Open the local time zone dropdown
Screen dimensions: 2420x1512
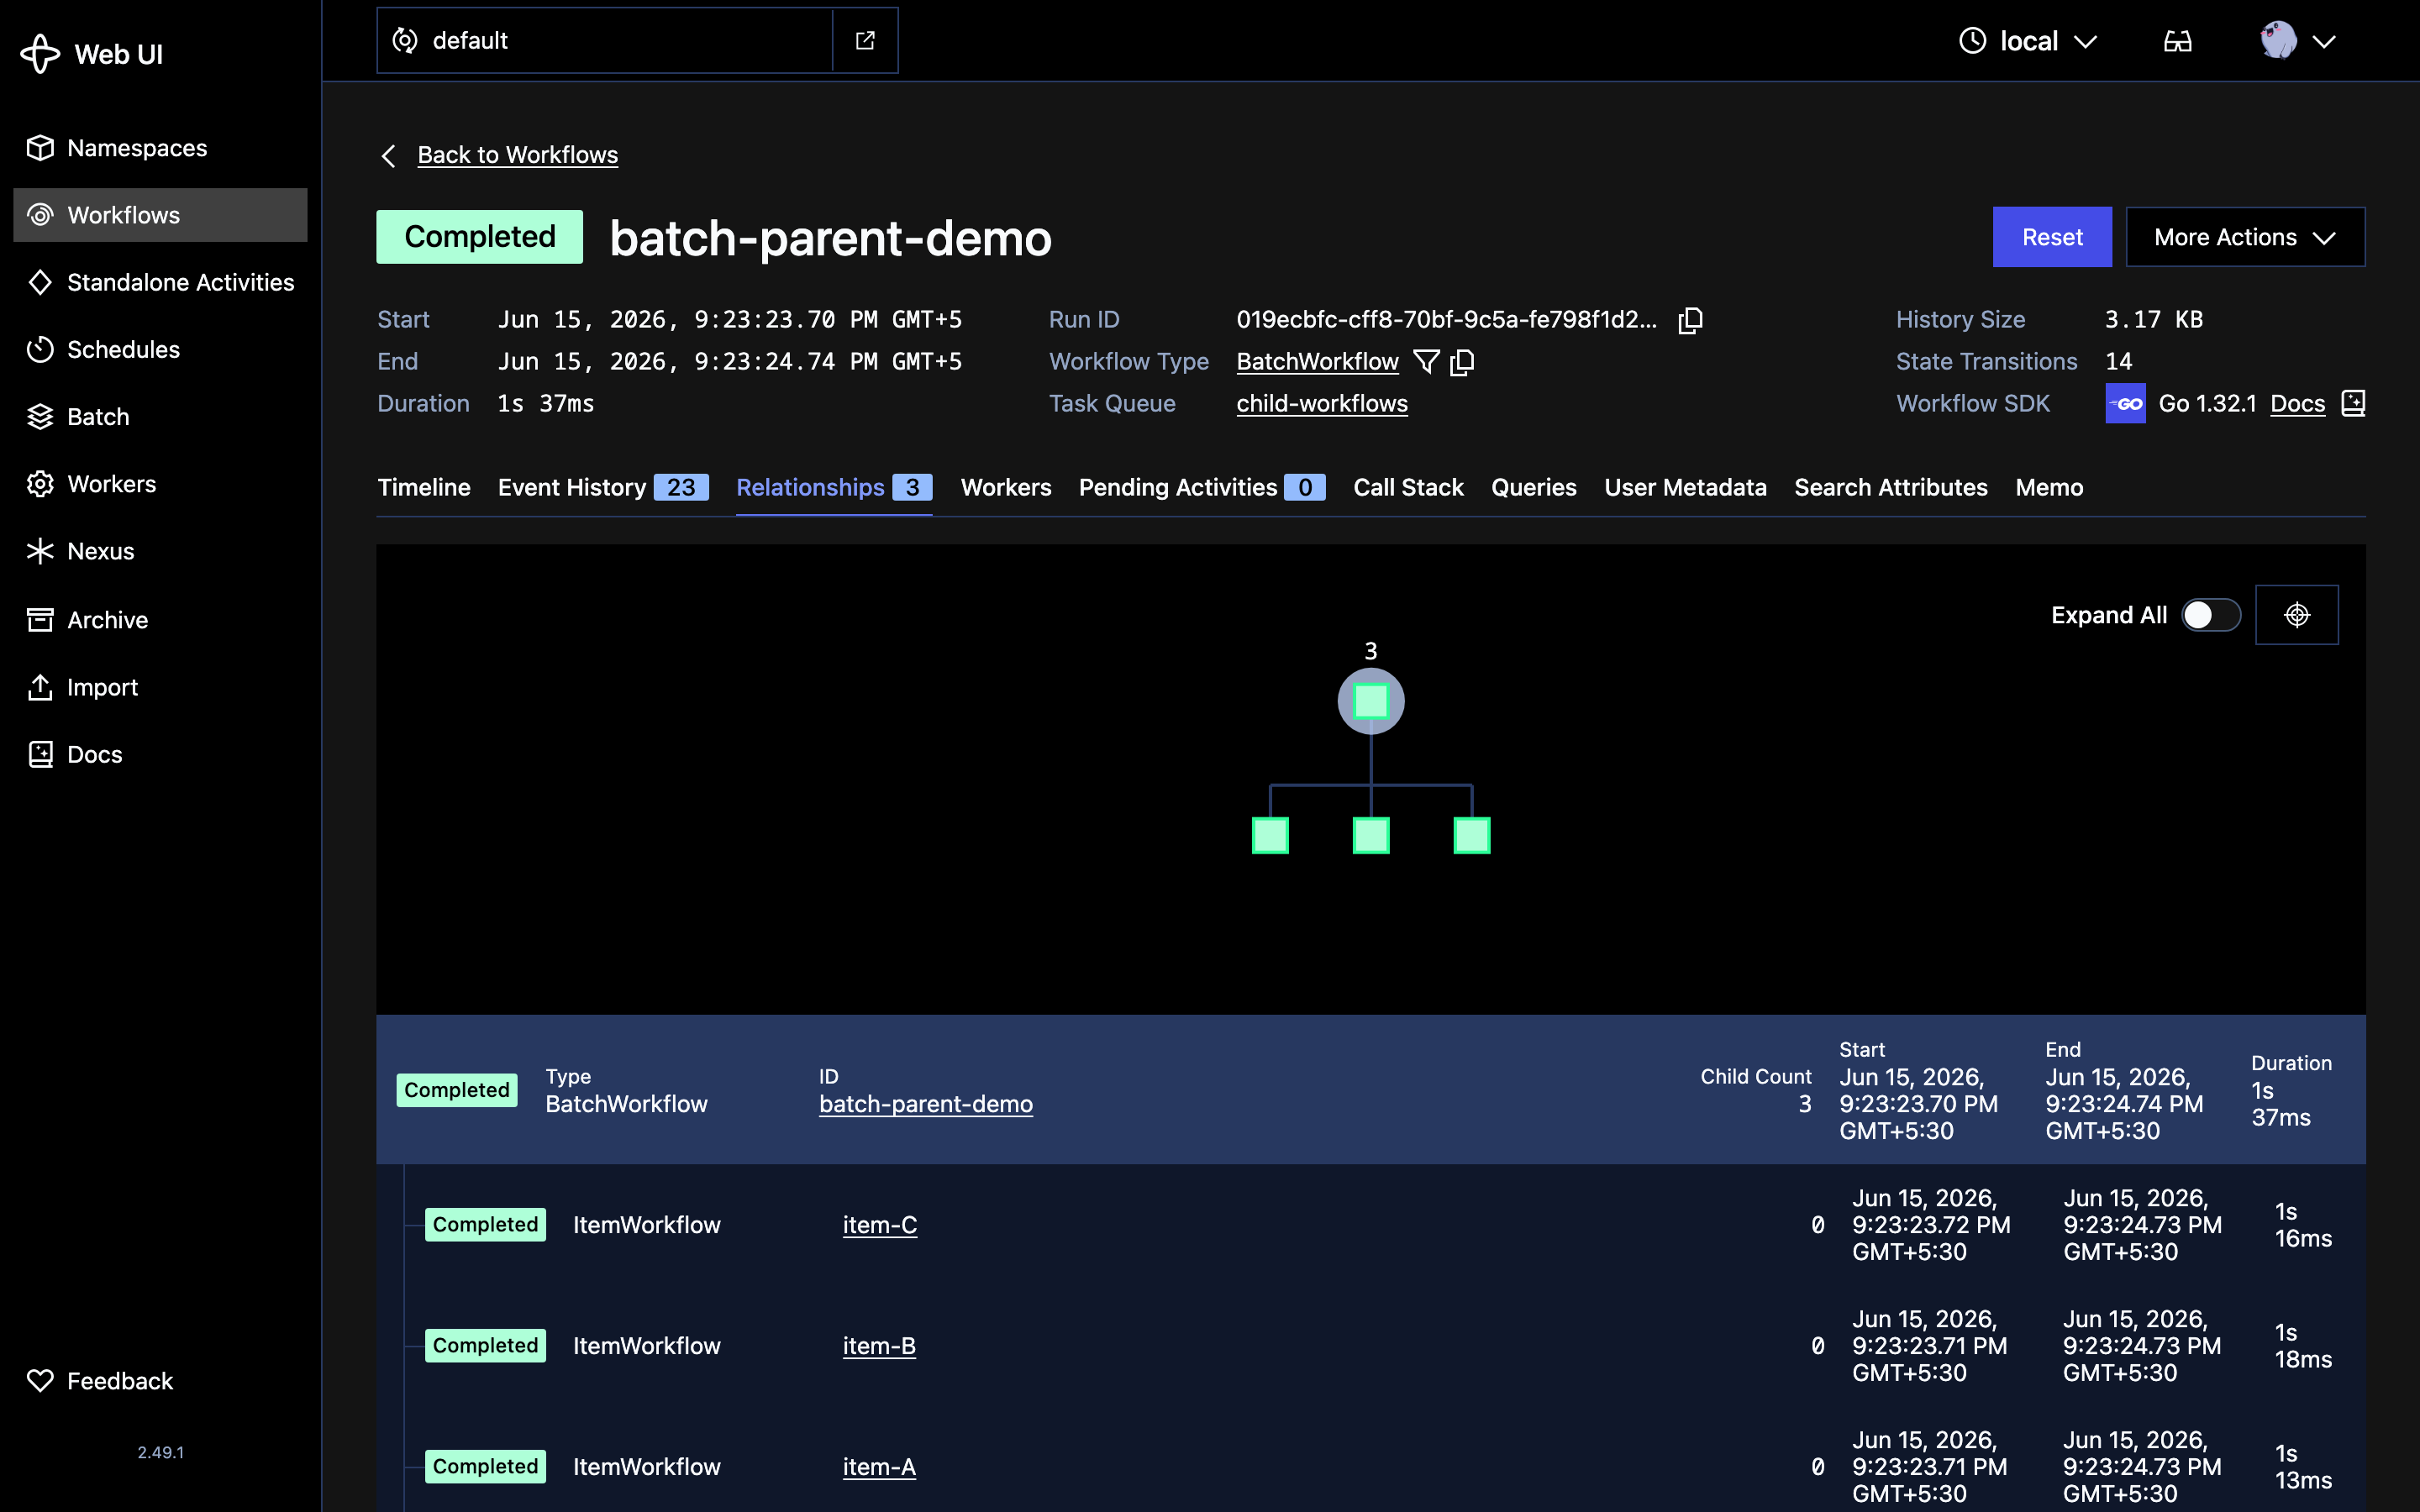click(2027, 41)
